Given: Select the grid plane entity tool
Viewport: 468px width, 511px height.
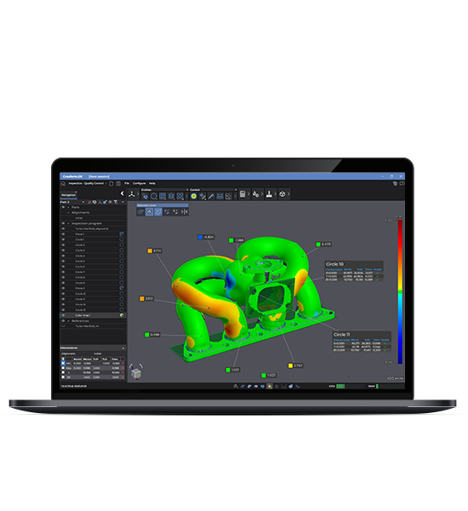Looking at the screenshot, I should coord(163,196).
